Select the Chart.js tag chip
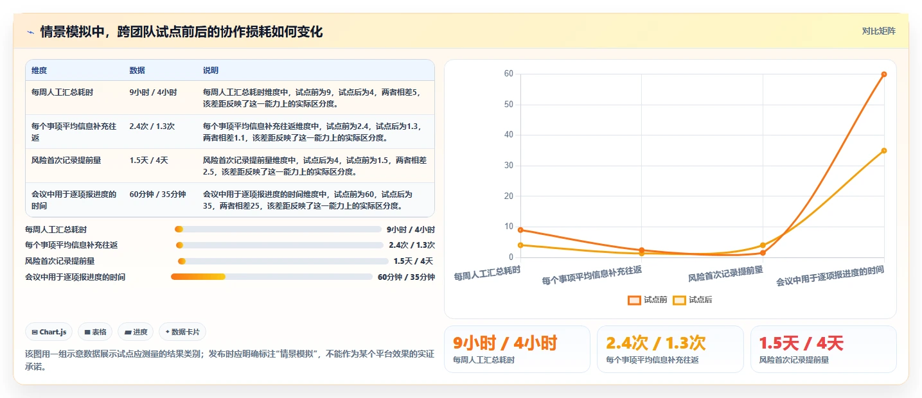The width and height of the screenshot is (922, 398). pyautogui.click(x=49, y=332)
